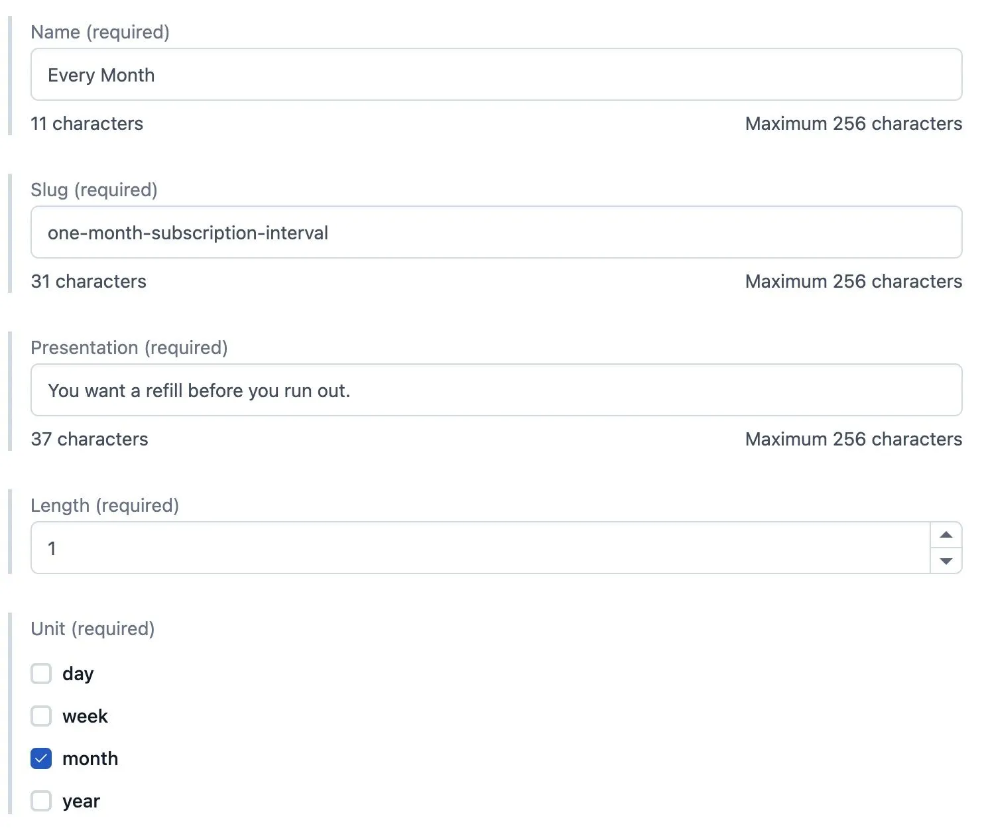
Task: Uncheck the month unit checkbox
Action: pyautogui.click(x=41, y=758)
